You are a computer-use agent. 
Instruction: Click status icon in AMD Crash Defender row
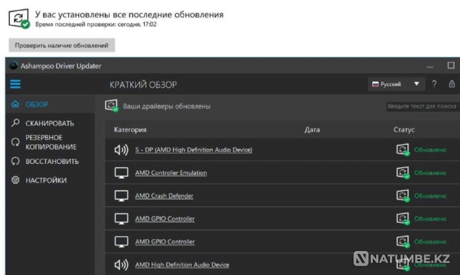tap(403, 195)
